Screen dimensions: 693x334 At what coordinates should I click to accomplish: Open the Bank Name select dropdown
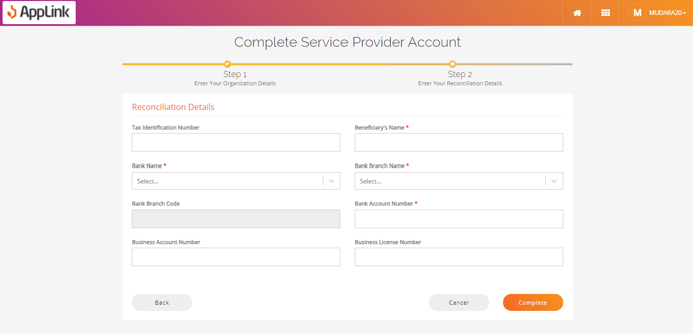pos(236,181)
